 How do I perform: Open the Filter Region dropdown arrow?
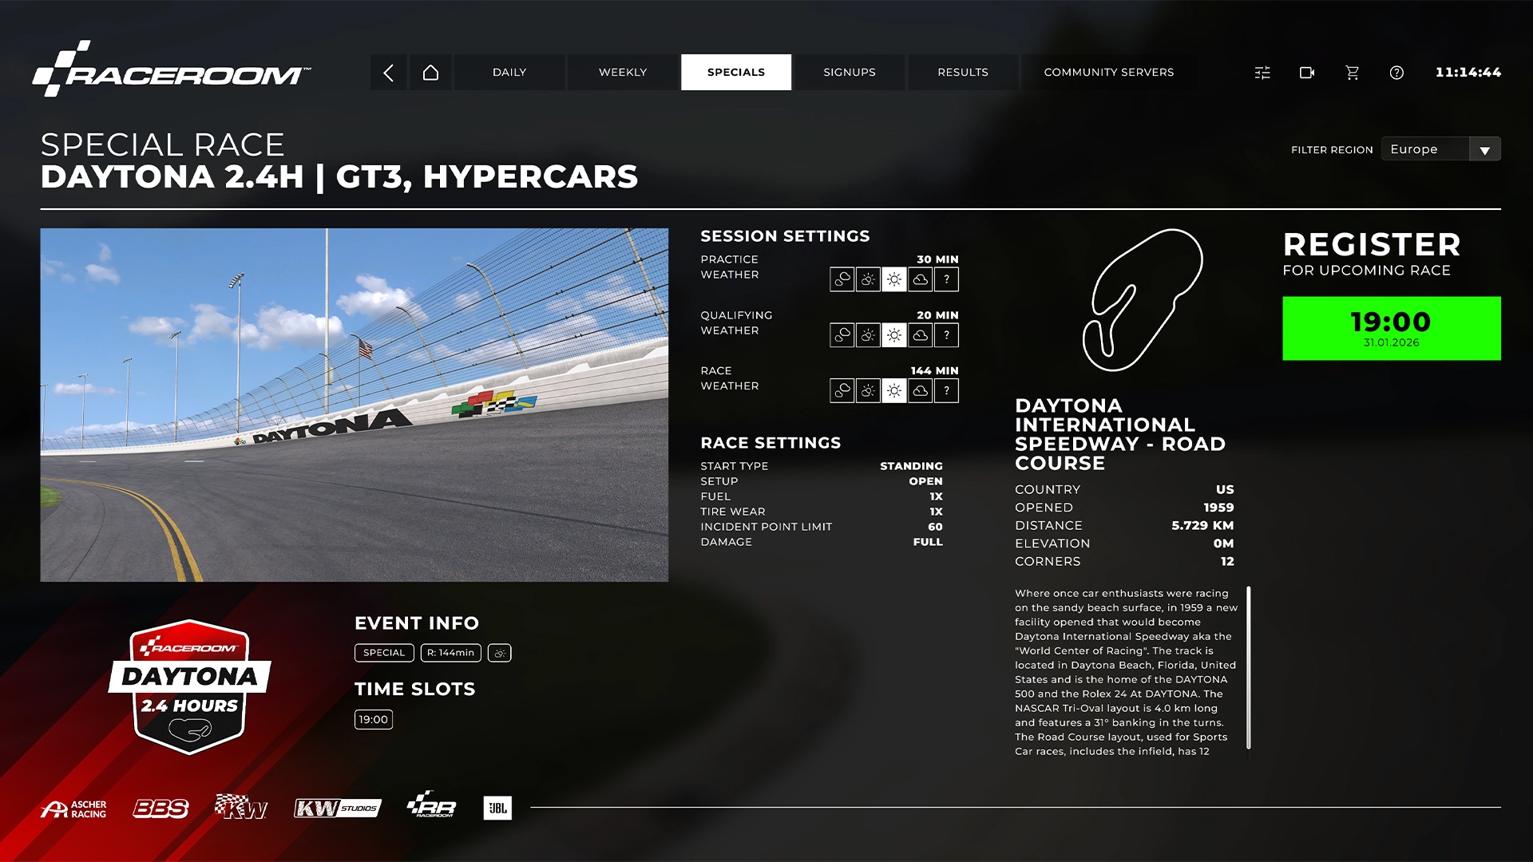[1484, 150]
